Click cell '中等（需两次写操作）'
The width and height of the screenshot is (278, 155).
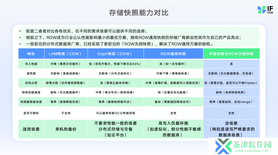tap(66, 64)
